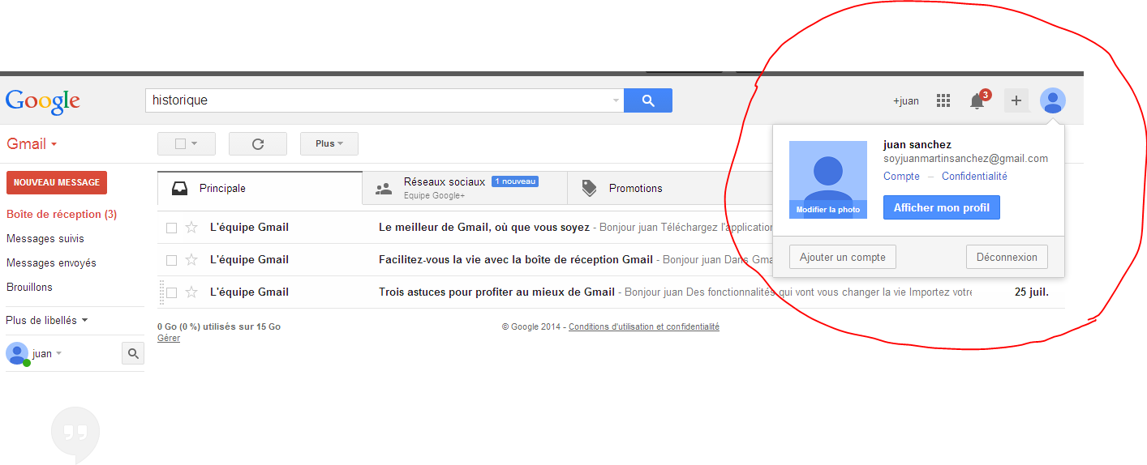1147x465 pixels.
Task: Switch to the Réseaux sociaux tab
Action: click(x=465, y=188)
